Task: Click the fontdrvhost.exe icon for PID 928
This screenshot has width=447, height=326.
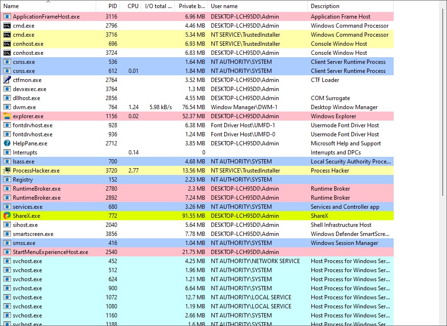Action: point(7,125)
